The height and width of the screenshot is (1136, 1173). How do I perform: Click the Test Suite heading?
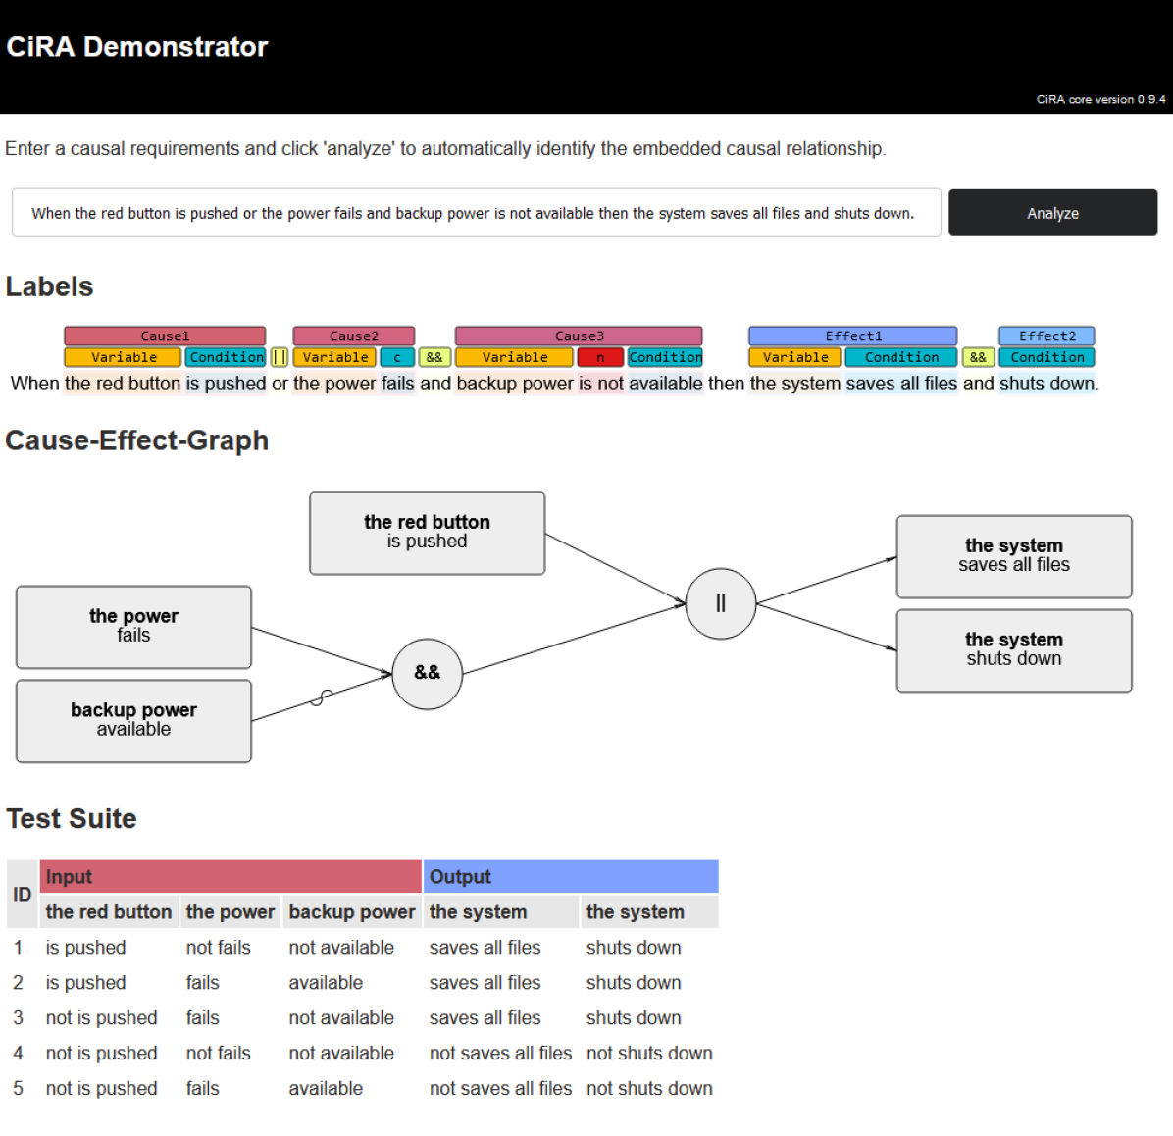[72, 819]
